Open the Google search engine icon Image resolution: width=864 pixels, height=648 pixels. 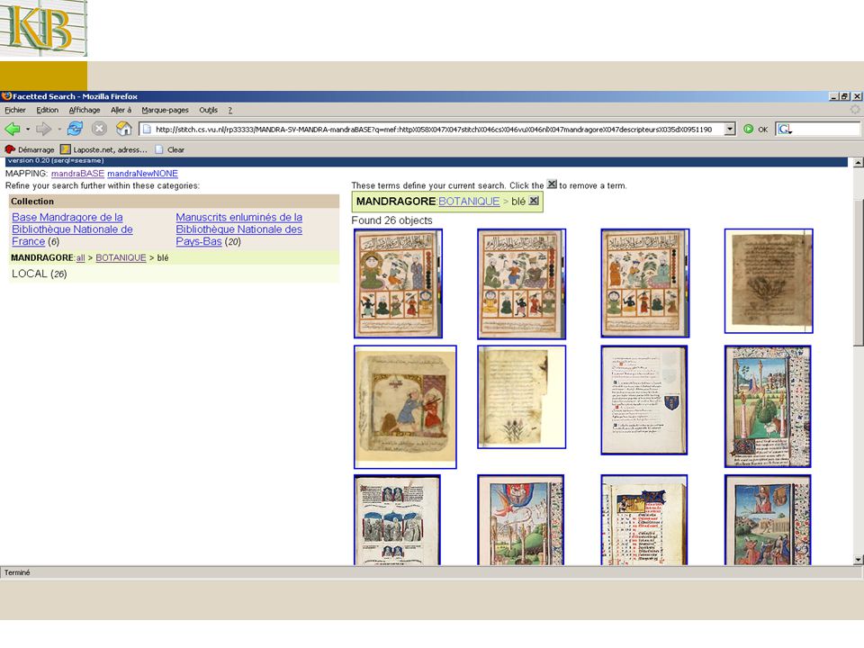[x=784, y=129]
